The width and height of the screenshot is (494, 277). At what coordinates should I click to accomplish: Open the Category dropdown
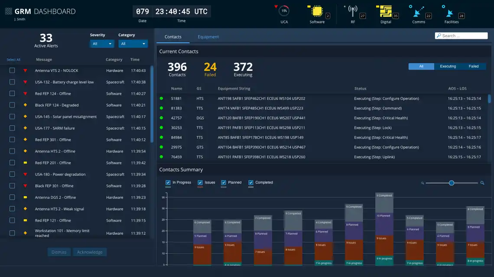133,44
